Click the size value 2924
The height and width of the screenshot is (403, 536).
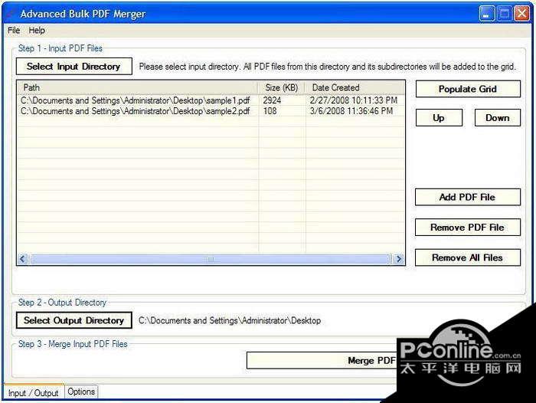pyautogui.click(x=272, y=100)
